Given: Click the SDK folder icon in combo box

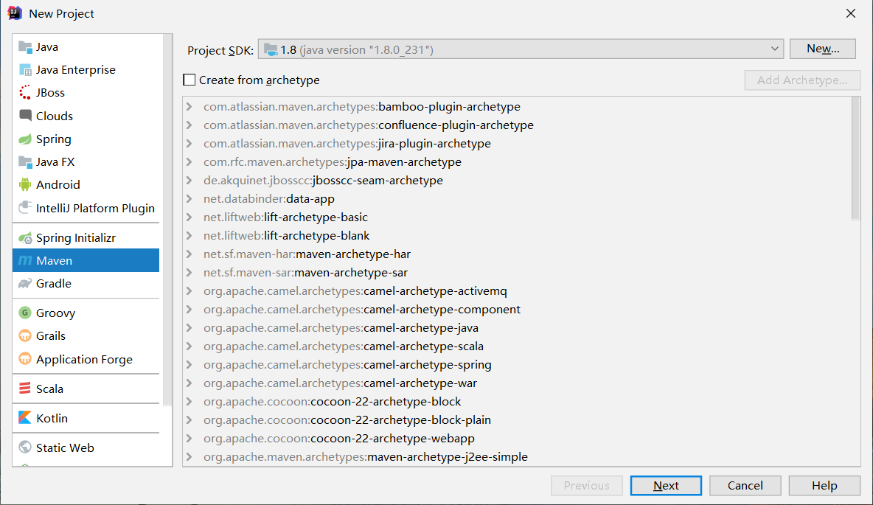Looking at the screenshot, I should 271,49.
